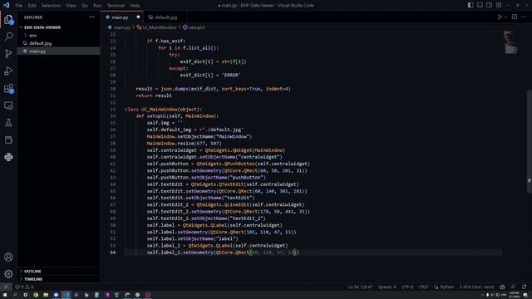
Task: Open the Extensions view
Action: 8,89
